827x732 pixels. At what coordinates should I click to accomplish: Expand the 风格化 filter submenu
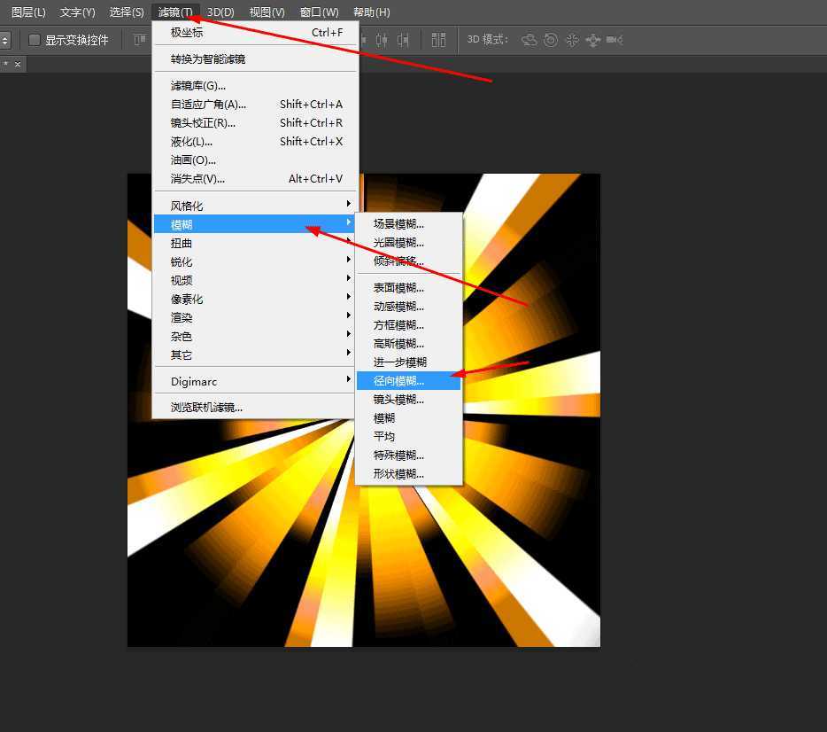[184, 205]
